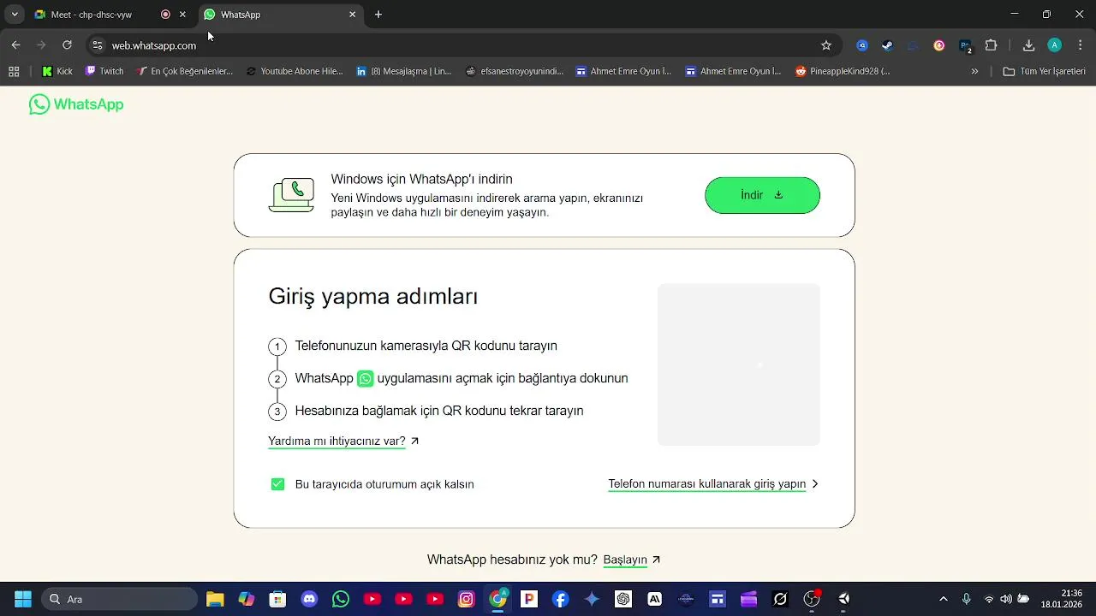The width and height of the screenshot is (1096, 616).
Task: Open the PineappleKind928 bookmark
Action: point(843,72)
